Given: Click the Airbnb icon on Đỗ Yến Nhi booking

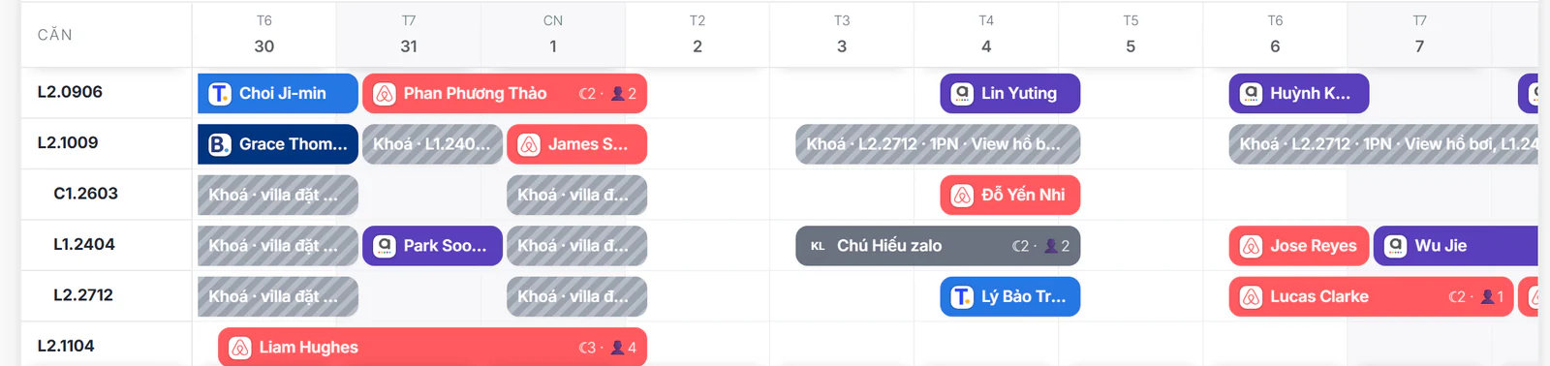Looking at the screenshot, I should pyautogui.click(x=962, y=196).
